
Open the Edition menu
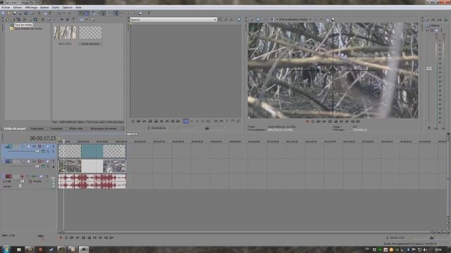(17, 8)
